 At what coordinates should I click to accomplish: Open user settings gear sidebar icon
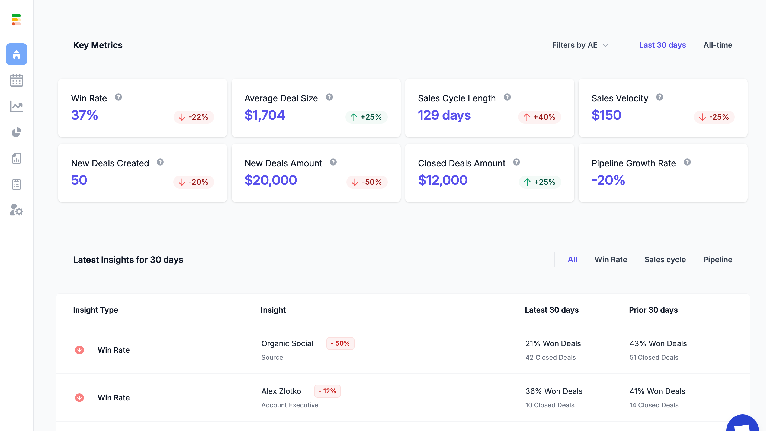16,210
